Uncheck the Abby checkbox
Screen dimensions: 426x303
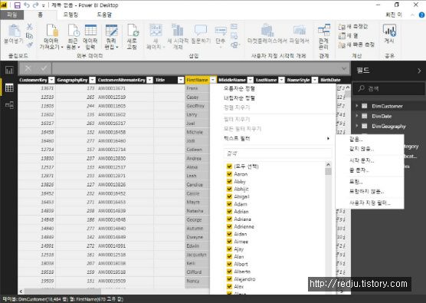point(229,182)
